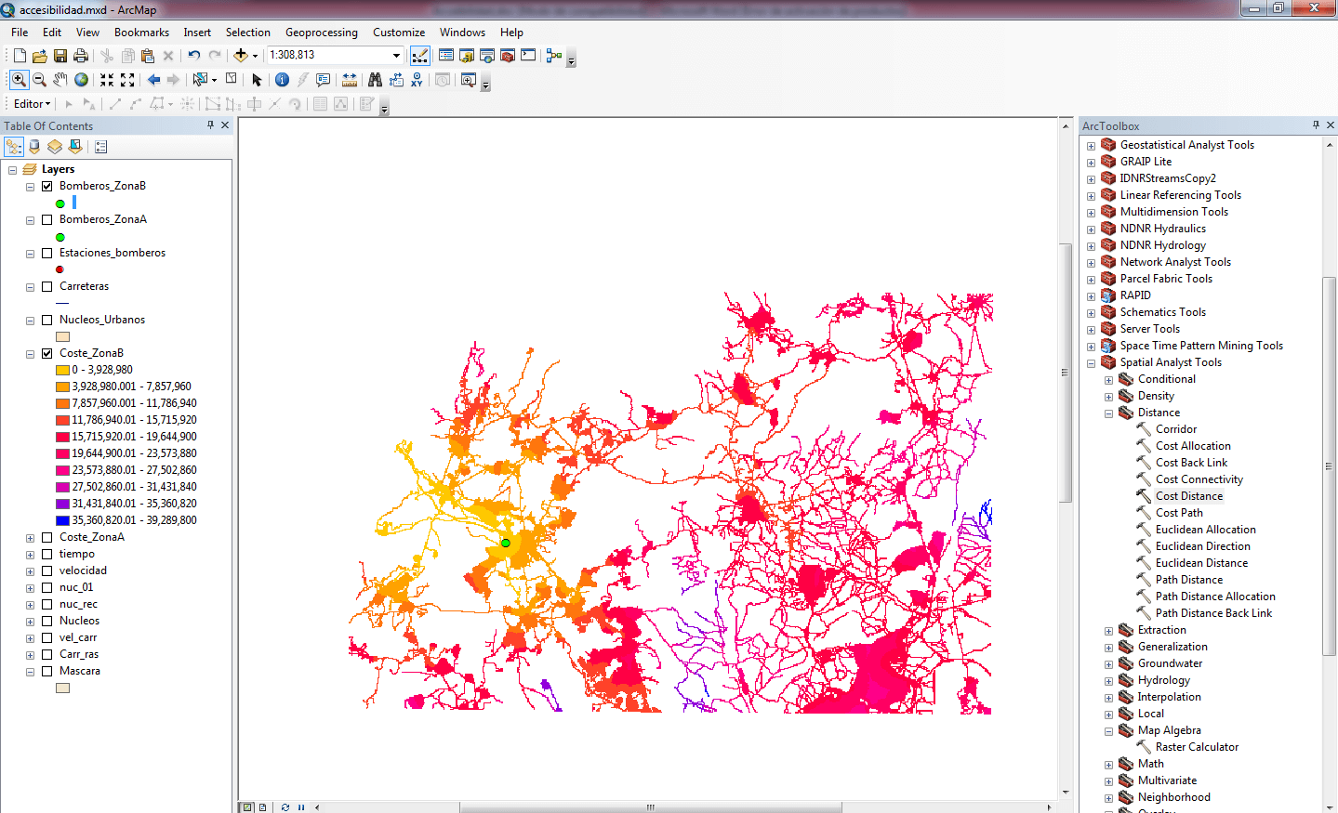Viewport: 1338px width, 813px height.
Task: Open the Measure ruler tool
Action: [350, 80]
